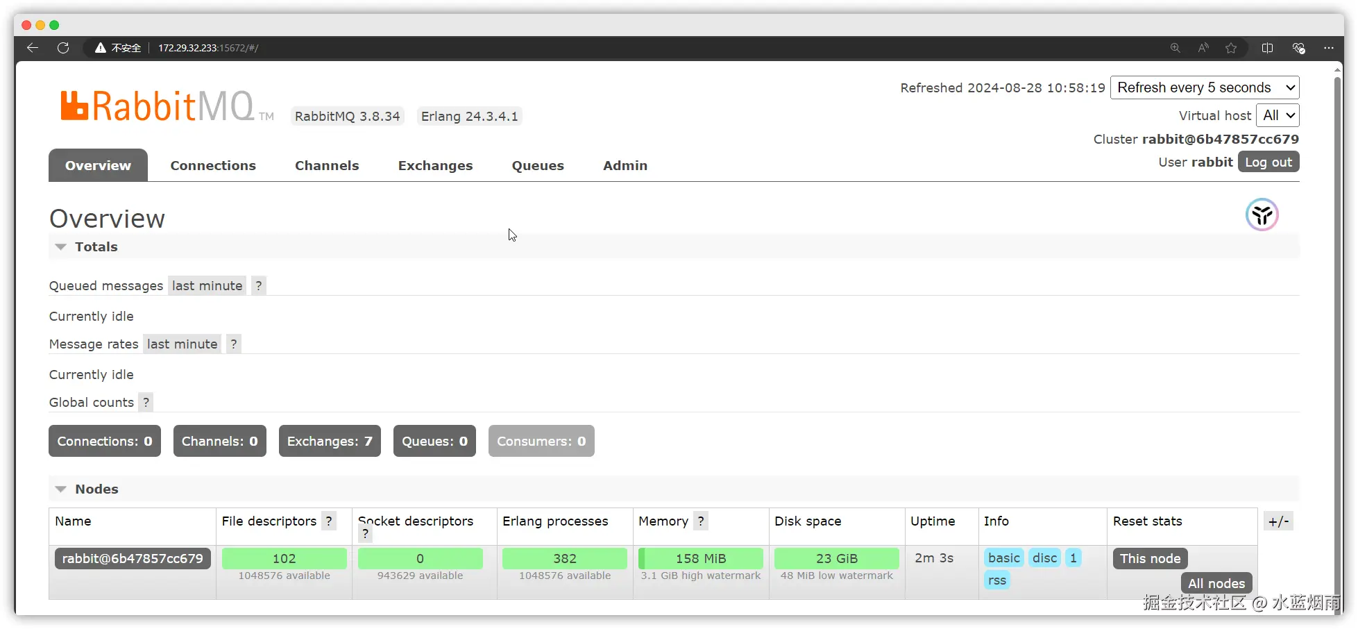Screen dimensions: 1358x629
Task: Open help for Queued messages
Action: click(x=259, y=285)
